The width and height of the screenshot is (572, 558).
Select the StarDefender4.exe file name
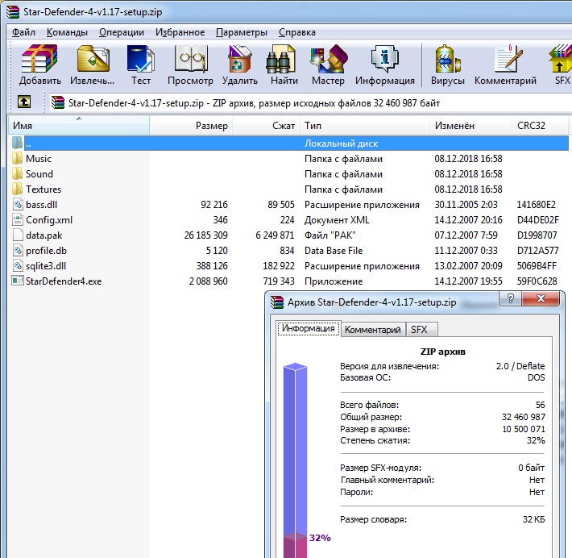(64, 281)
